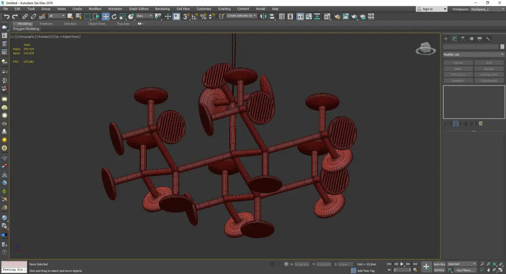Open the Modify command panel tab
Image resolution: width=506 pixels, height=274 pixels.
click(x=454, y=38)
